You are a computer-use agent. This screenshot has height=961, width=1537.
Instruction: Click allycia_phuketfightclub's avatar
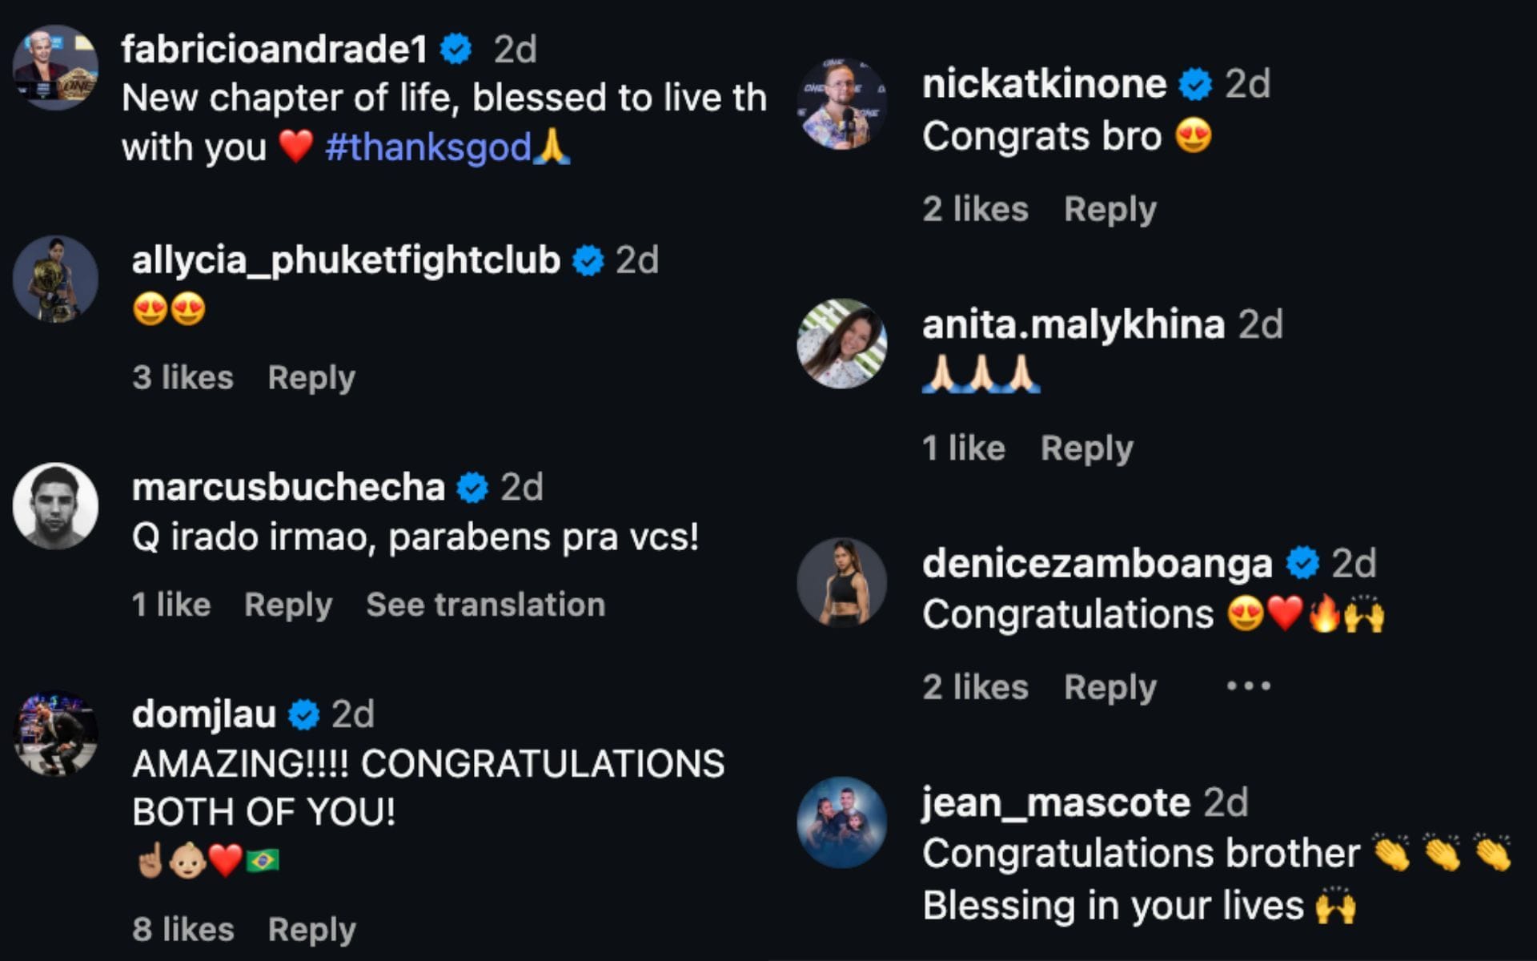pos(55,279)
